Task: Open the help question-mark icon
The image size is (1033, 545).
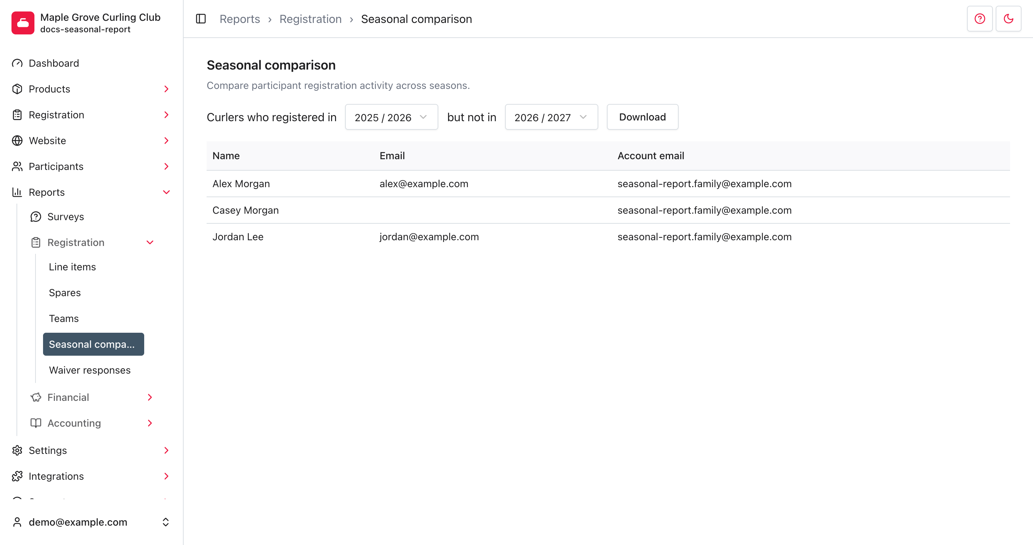Action: coord(979,19)
